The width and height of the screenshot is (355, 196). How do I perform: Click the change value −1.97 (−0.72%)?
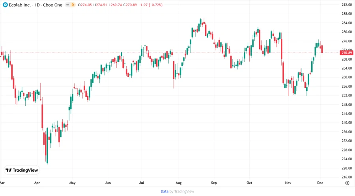pyautogui.click(x=151, y=5)
